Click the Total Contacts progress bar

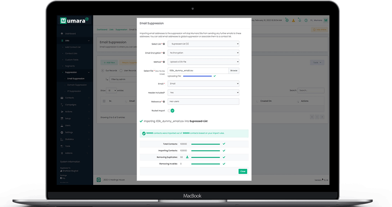point(205,144)
